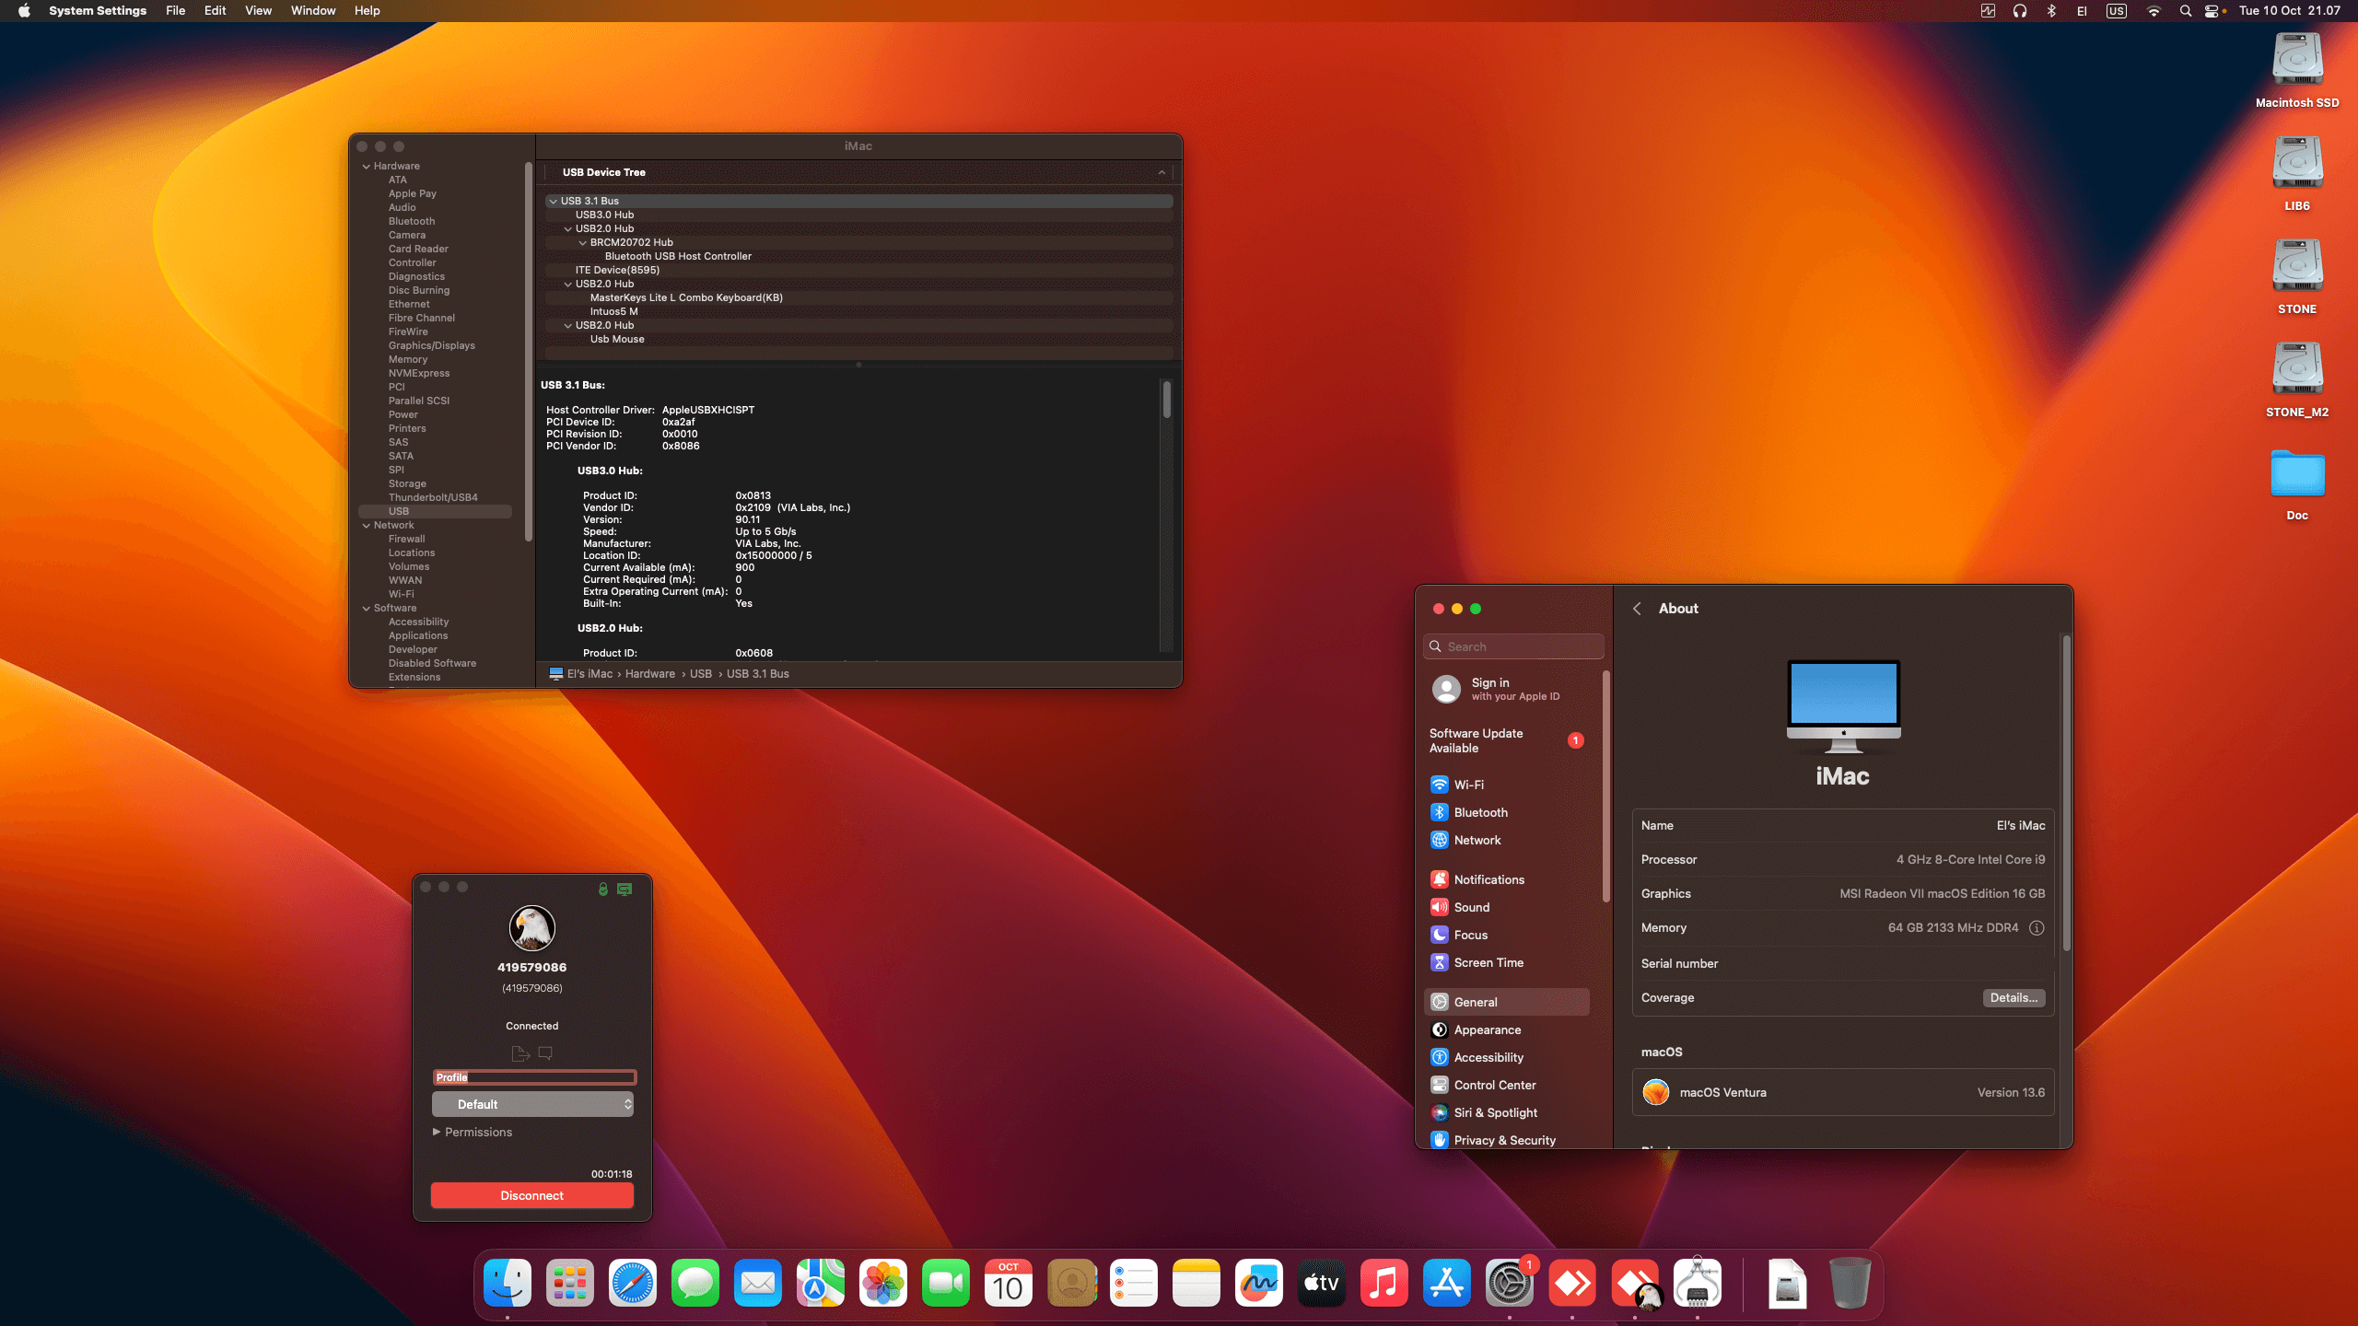Open the chat icon in the AnyDesk session window

(545, 1053)
